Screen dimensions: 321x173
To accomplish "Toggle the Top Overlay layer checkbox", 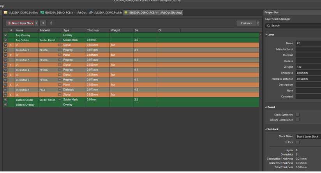I will (5, 35).
